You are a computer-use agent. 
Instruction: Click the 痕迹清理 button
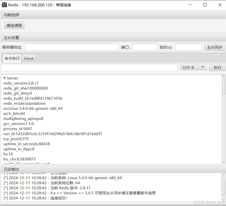click(14, 25)
